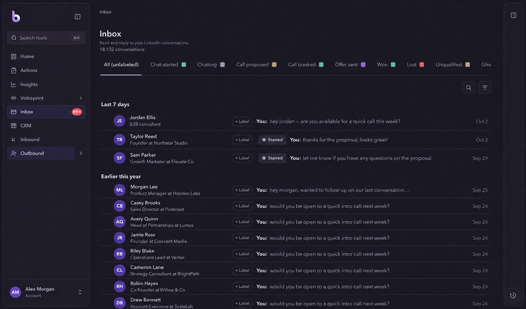Open label picker for Sam Parker
The width and height of the screenshot is (526, 309).
242,158
